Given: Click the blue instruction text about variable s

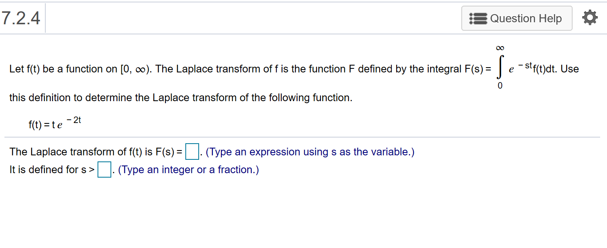Looking at the screenshot, I should click(310, 152).
